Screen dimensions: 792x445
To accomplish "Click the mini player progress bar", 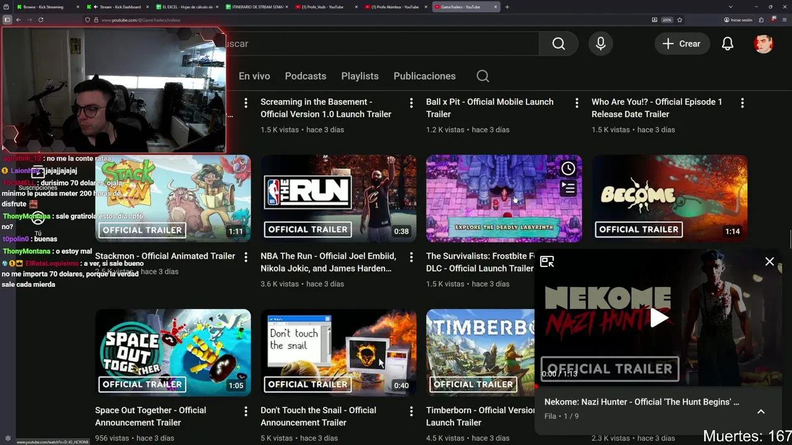I will tap(658, 386).
